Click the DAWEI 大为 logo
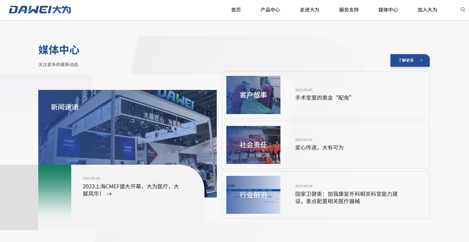Image resolution: width=469 pixels, height=242 pixels. click(40, 10)
